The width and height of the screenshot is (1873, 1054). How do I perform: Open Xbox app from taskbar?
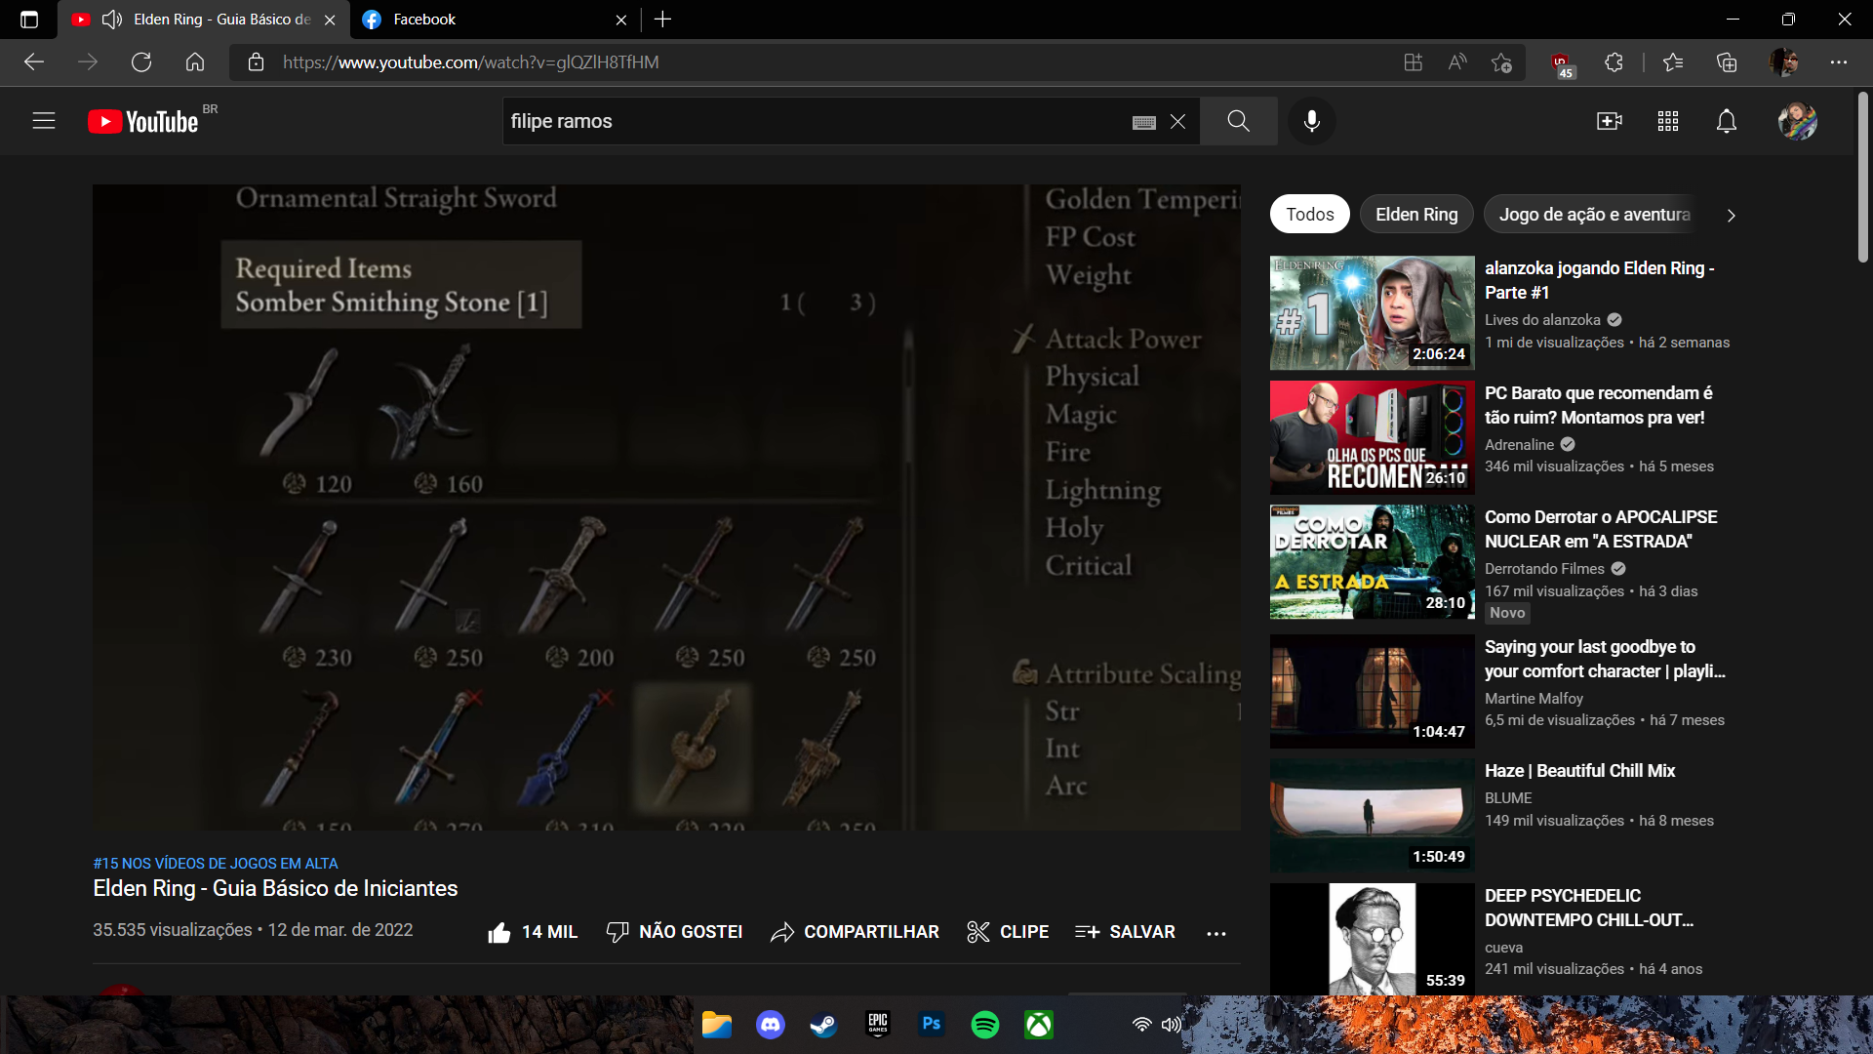[x=1039, y=1025]
